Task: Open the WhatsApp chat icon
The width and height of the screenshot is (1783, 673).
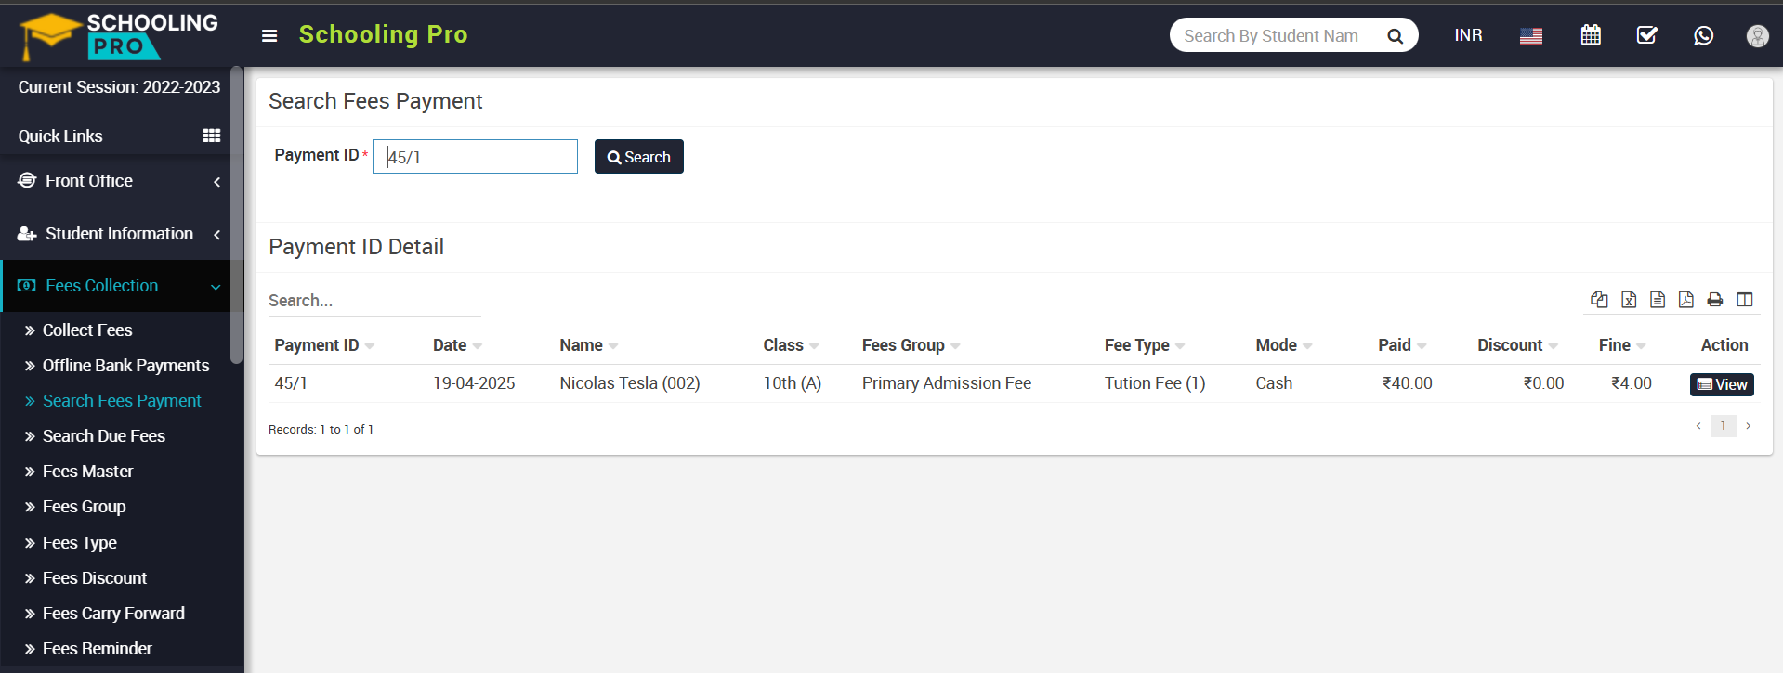Action: 1703,35
